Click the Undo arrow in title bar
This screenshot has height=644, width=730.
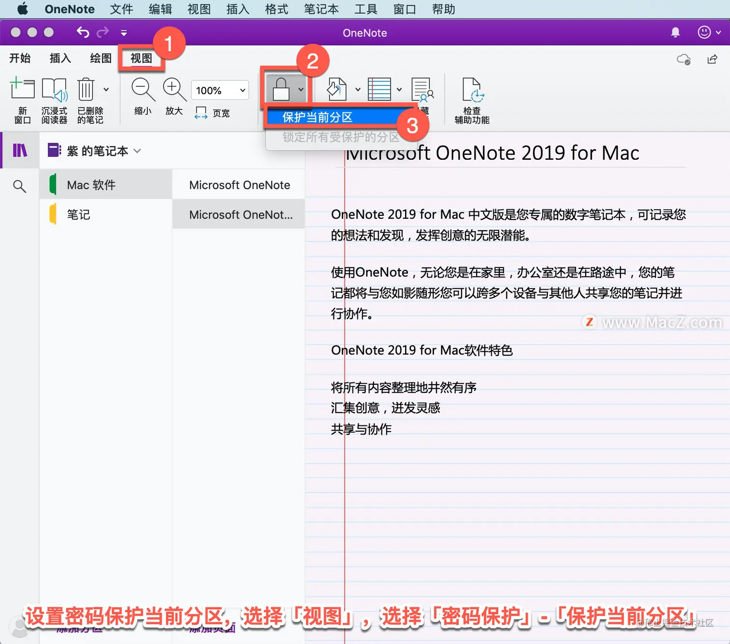click(83, 32)
